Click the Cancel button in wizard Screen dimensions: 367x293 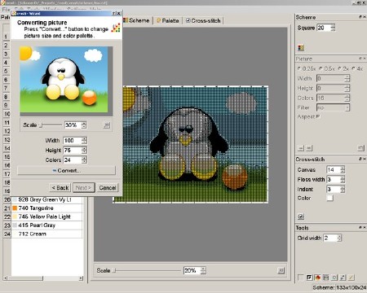(108, 188)
